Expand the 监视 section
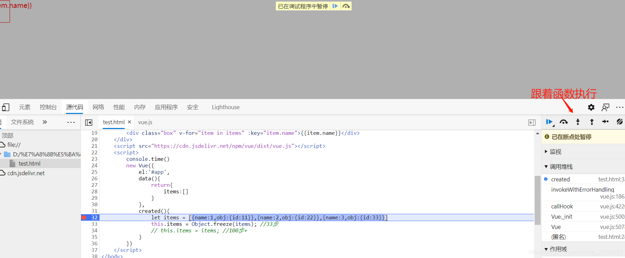 click(583, 152)
